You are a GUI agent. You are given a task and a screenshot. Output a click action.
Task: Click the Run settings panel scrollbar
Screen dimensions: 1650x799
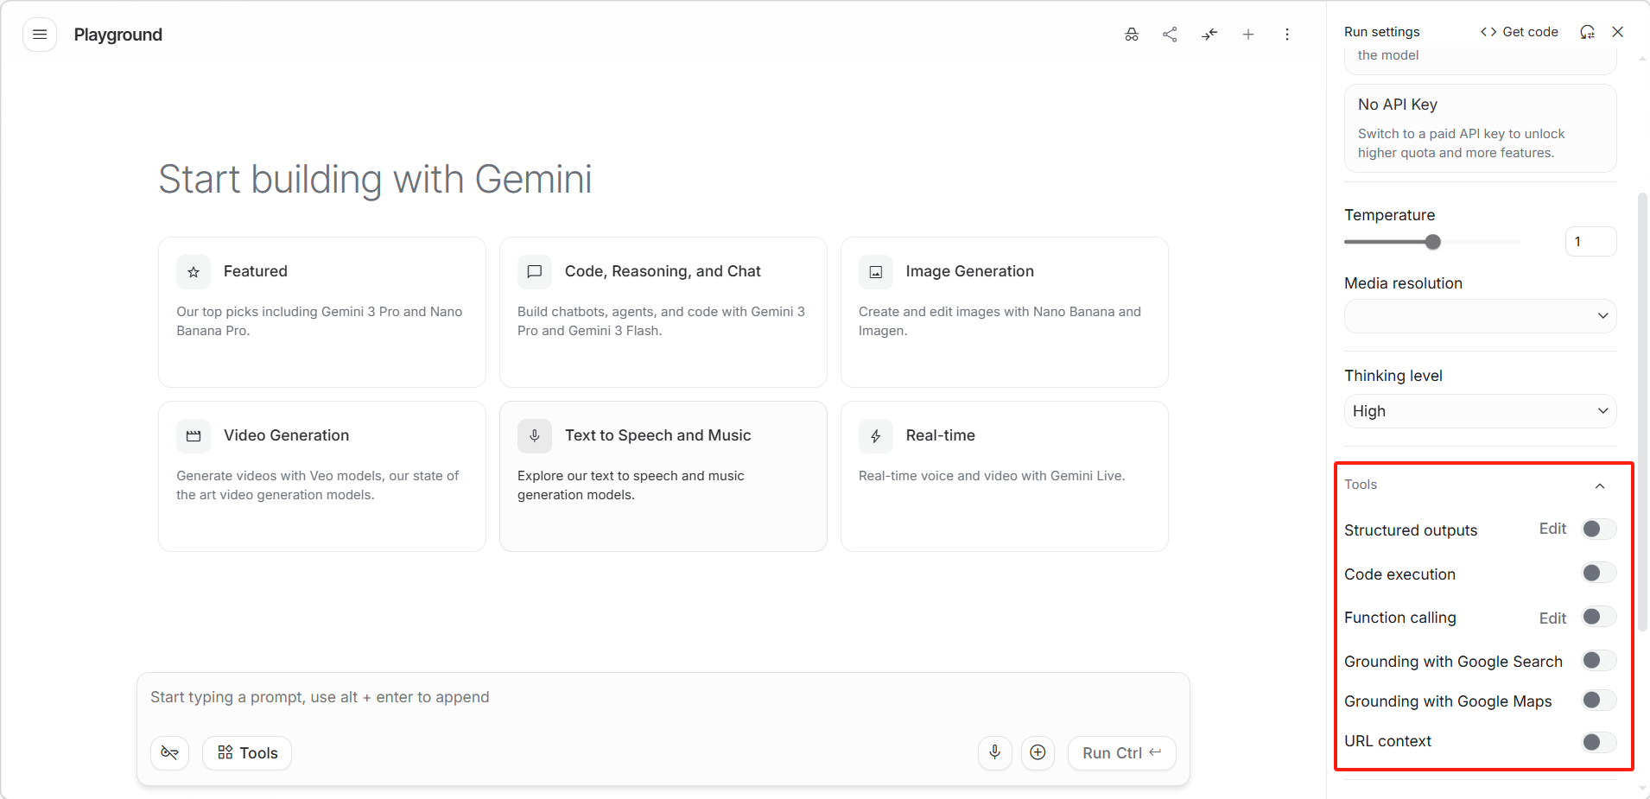tap(1642, 412)
